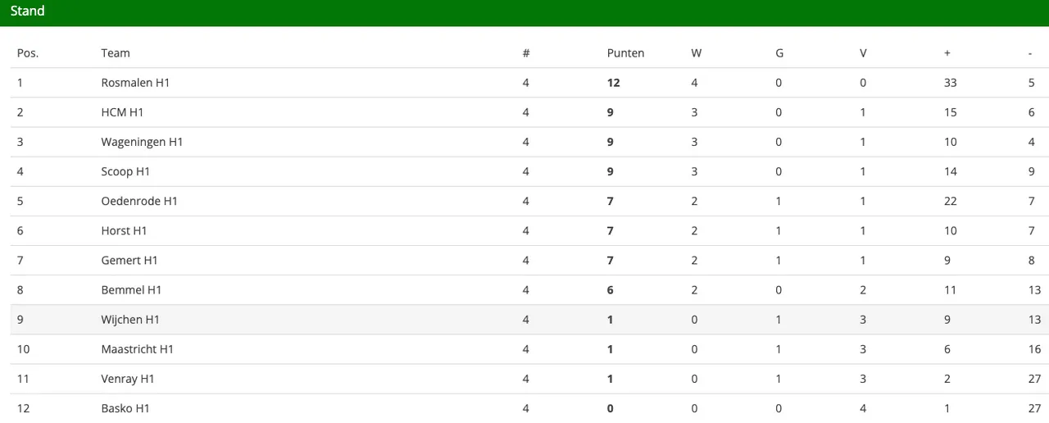Click the G draws column header

(779, 53)
